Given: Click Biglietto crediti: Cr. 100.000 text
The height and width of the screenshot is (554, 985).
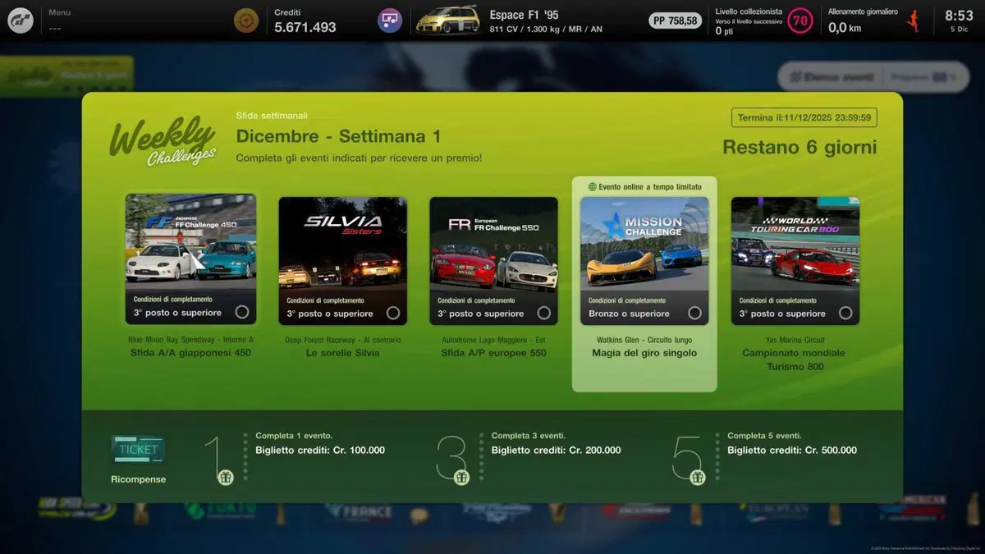Looking at the screenshot, I should (x=320, y=451).
